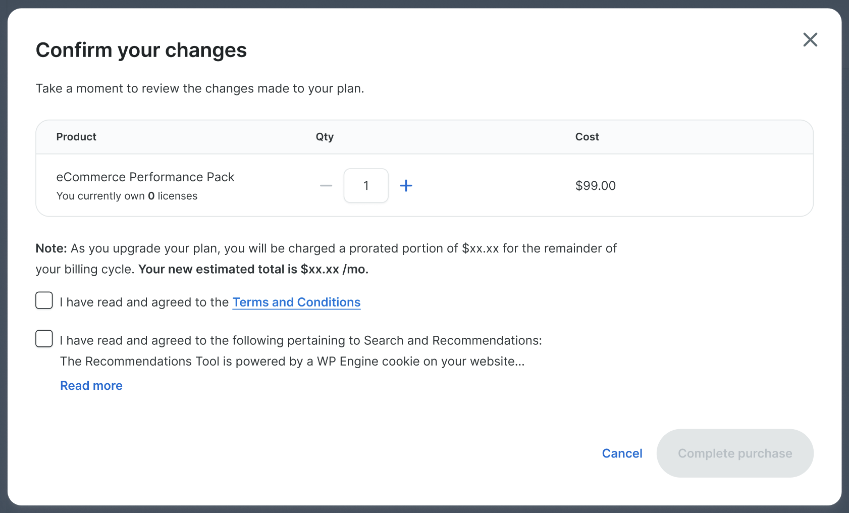Click the Product column header

click(x=76, y=137)
